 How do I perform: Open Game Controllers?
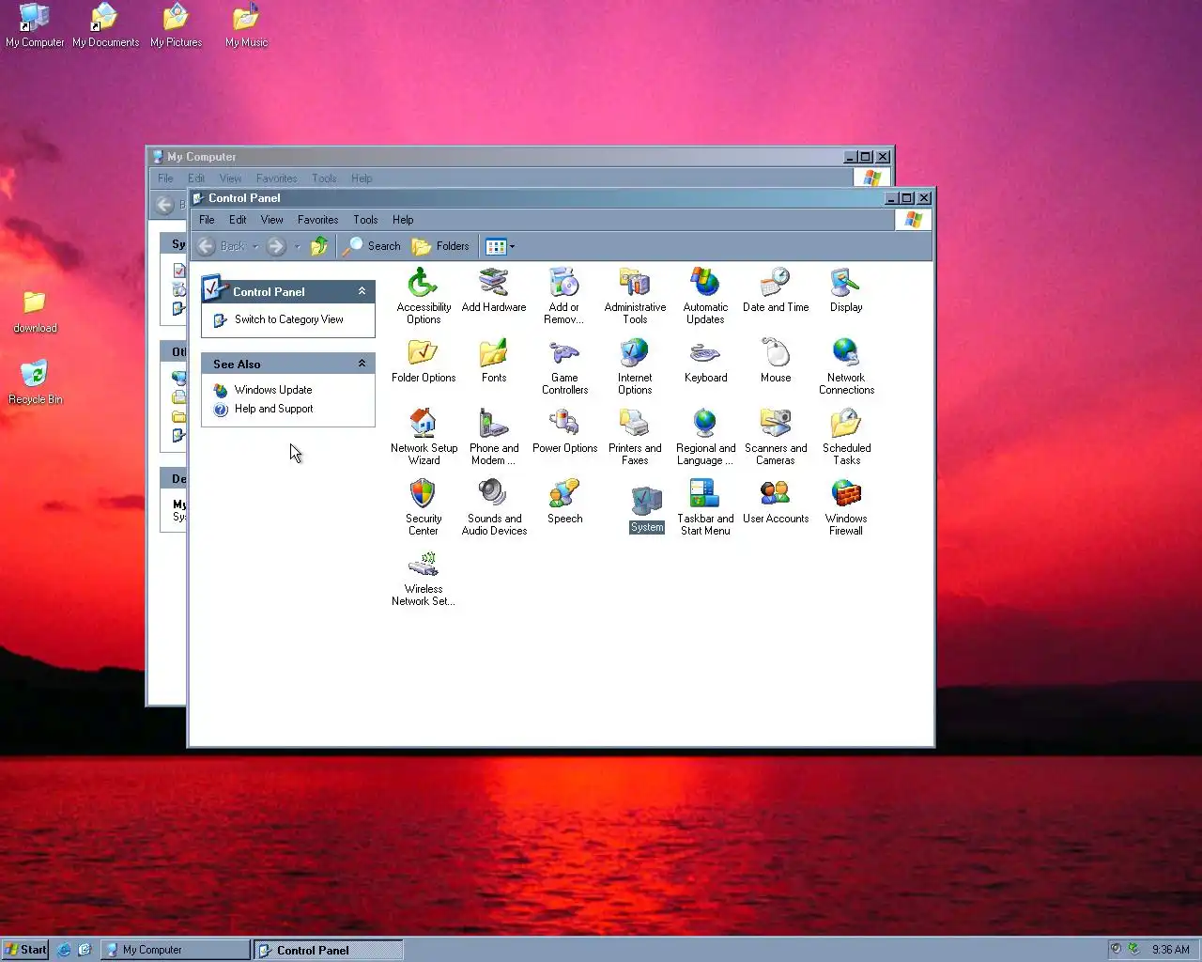click(x=564, y=366)
